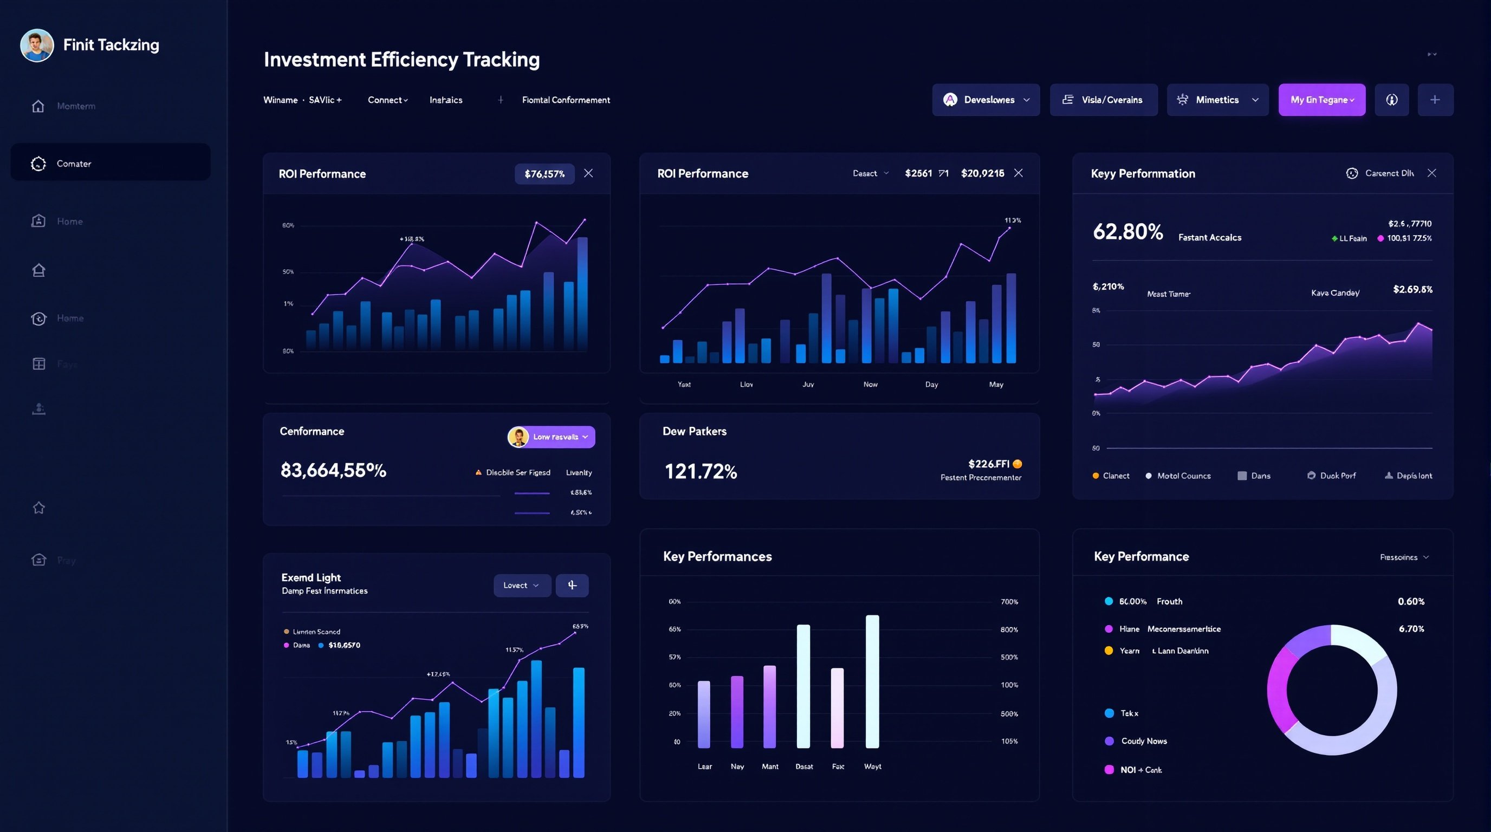Open the Develownes dropdown

point(986,100)
